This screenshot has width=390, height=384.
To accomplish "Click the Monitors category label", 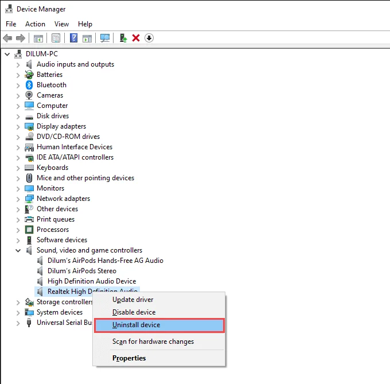I will click(50, 188).
